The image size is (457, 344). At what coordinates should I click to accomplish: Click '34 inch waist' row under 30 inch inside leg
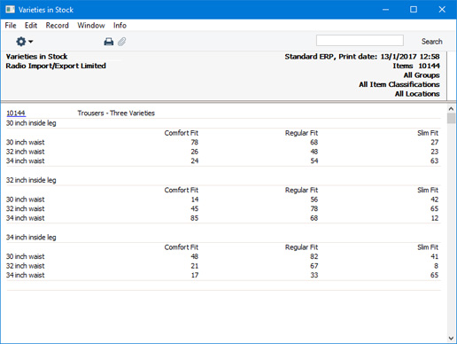[x=26, y=160]
